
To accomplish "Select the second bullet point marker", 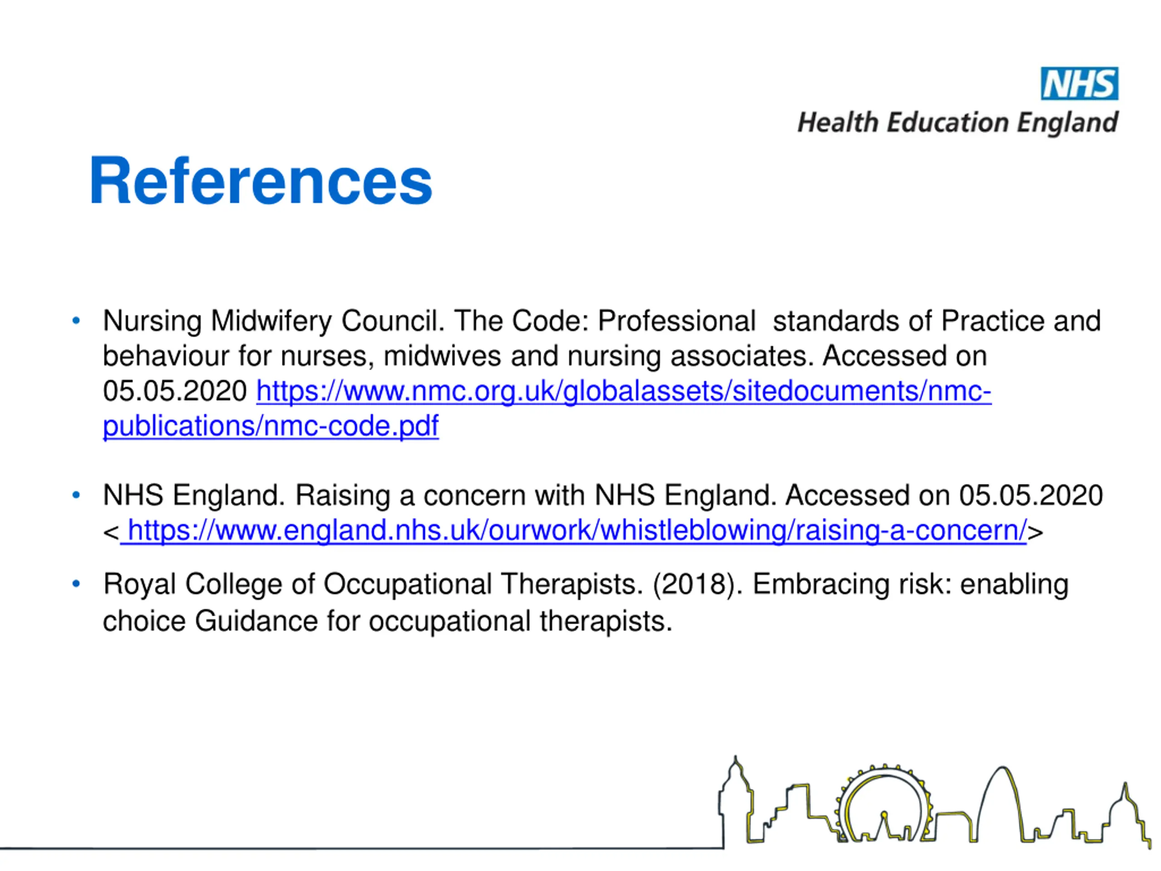I will (x=76, y=494).
